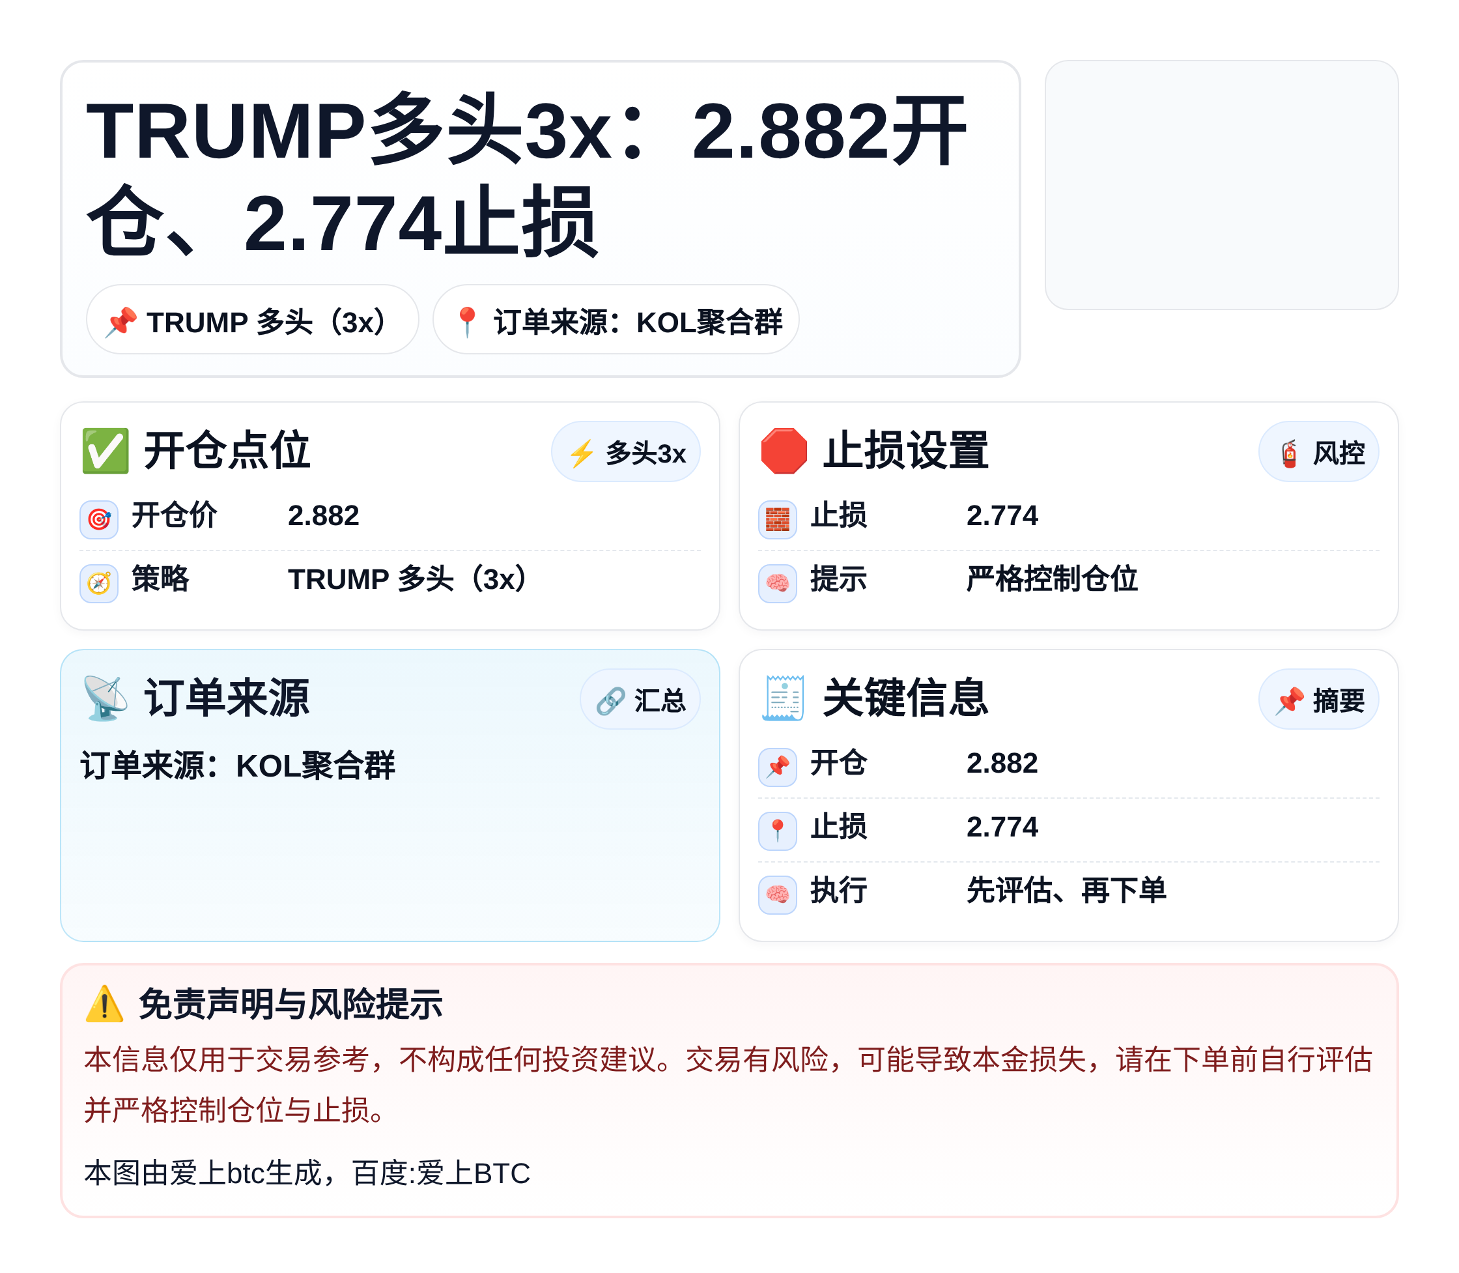Click the text 严格控制仓位
This screenshot has height=1273, width=1459.
click(x=1052, y=580)
